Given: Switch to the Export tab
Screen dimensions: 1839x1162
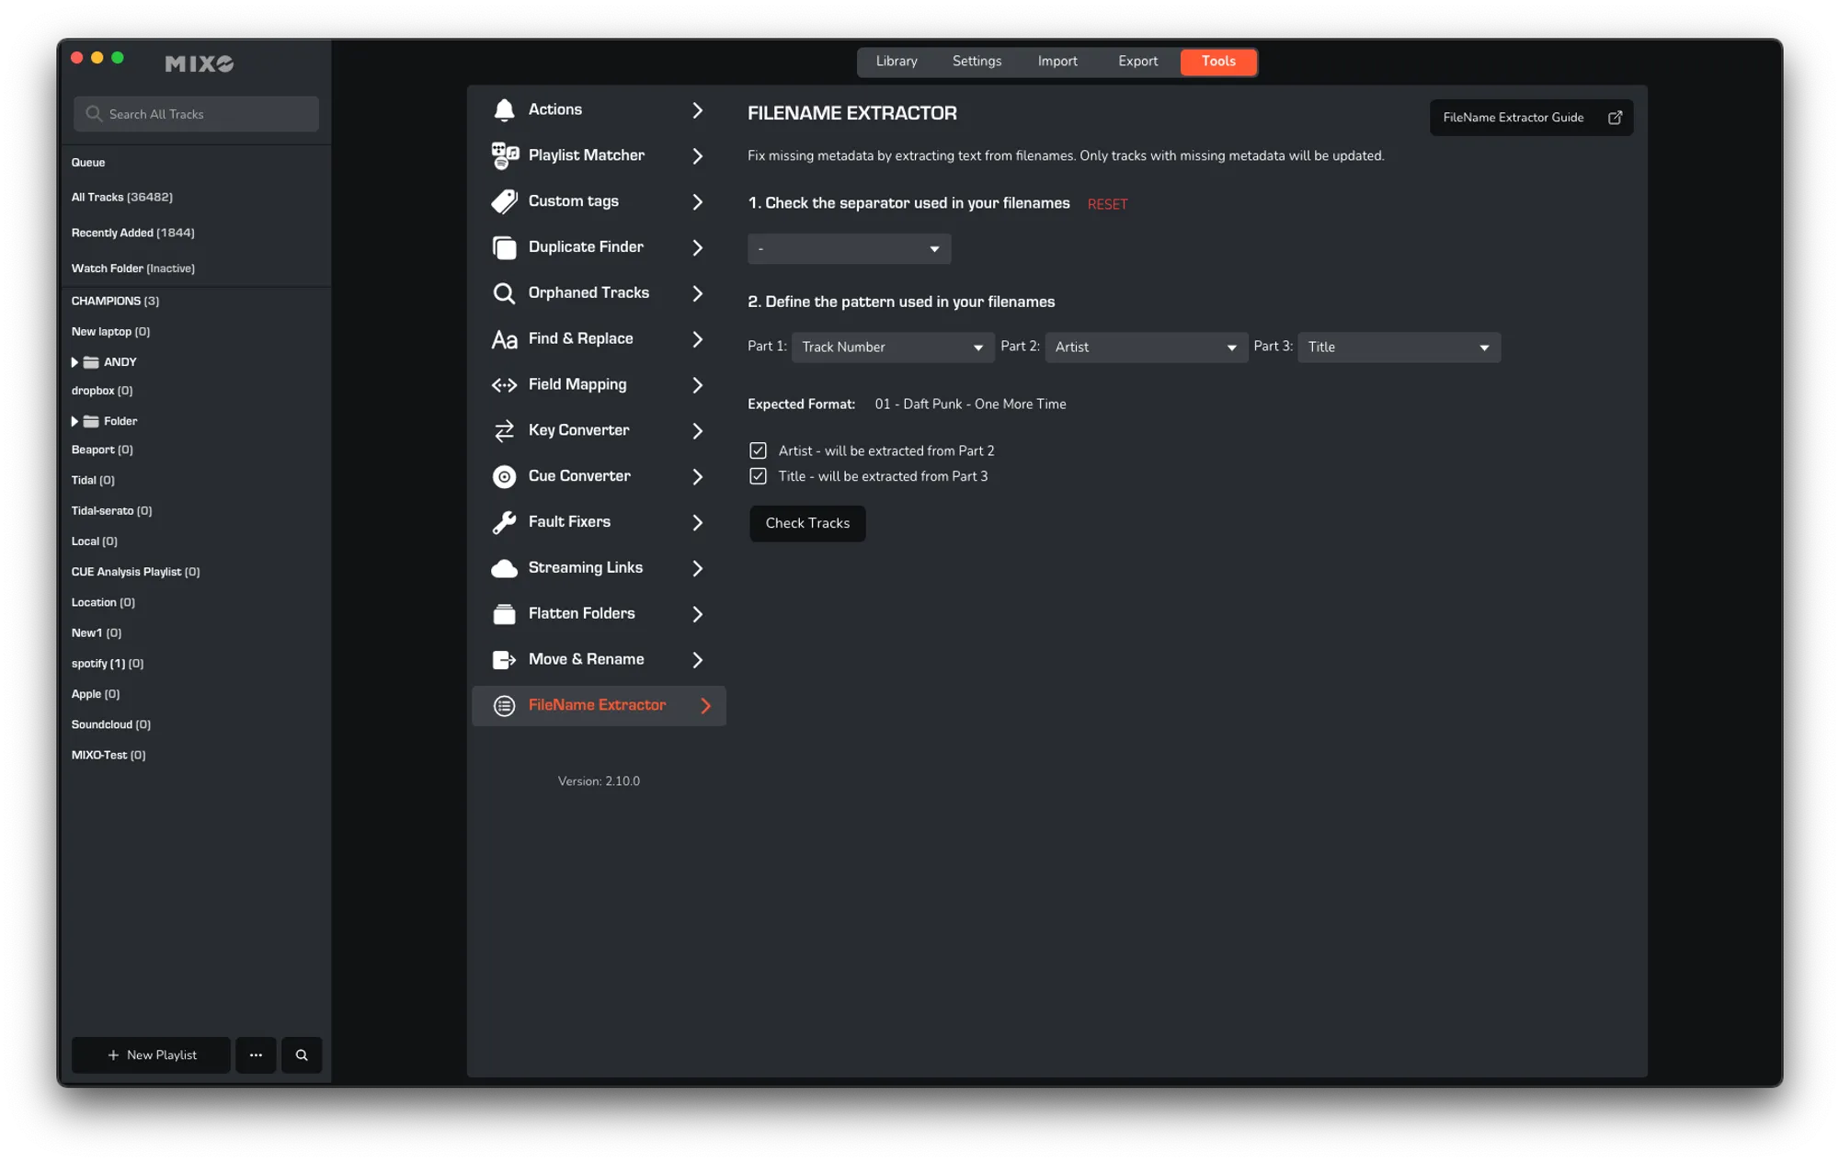Looking at the screenshot, I should pos(1137,61).
